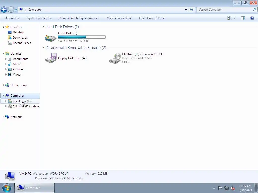Click WORKGROUP value in details pane
The image size is (258, 193).
click(x=59, y=173)
